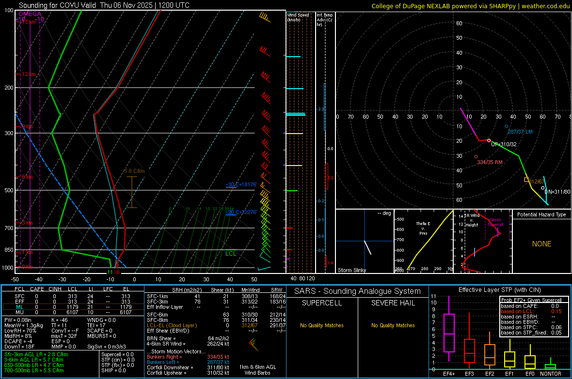Image resolution: width=572 pixels, height=379 pixels.
Task: Click the Potential Hazard Type header
Action: point(541,214)
